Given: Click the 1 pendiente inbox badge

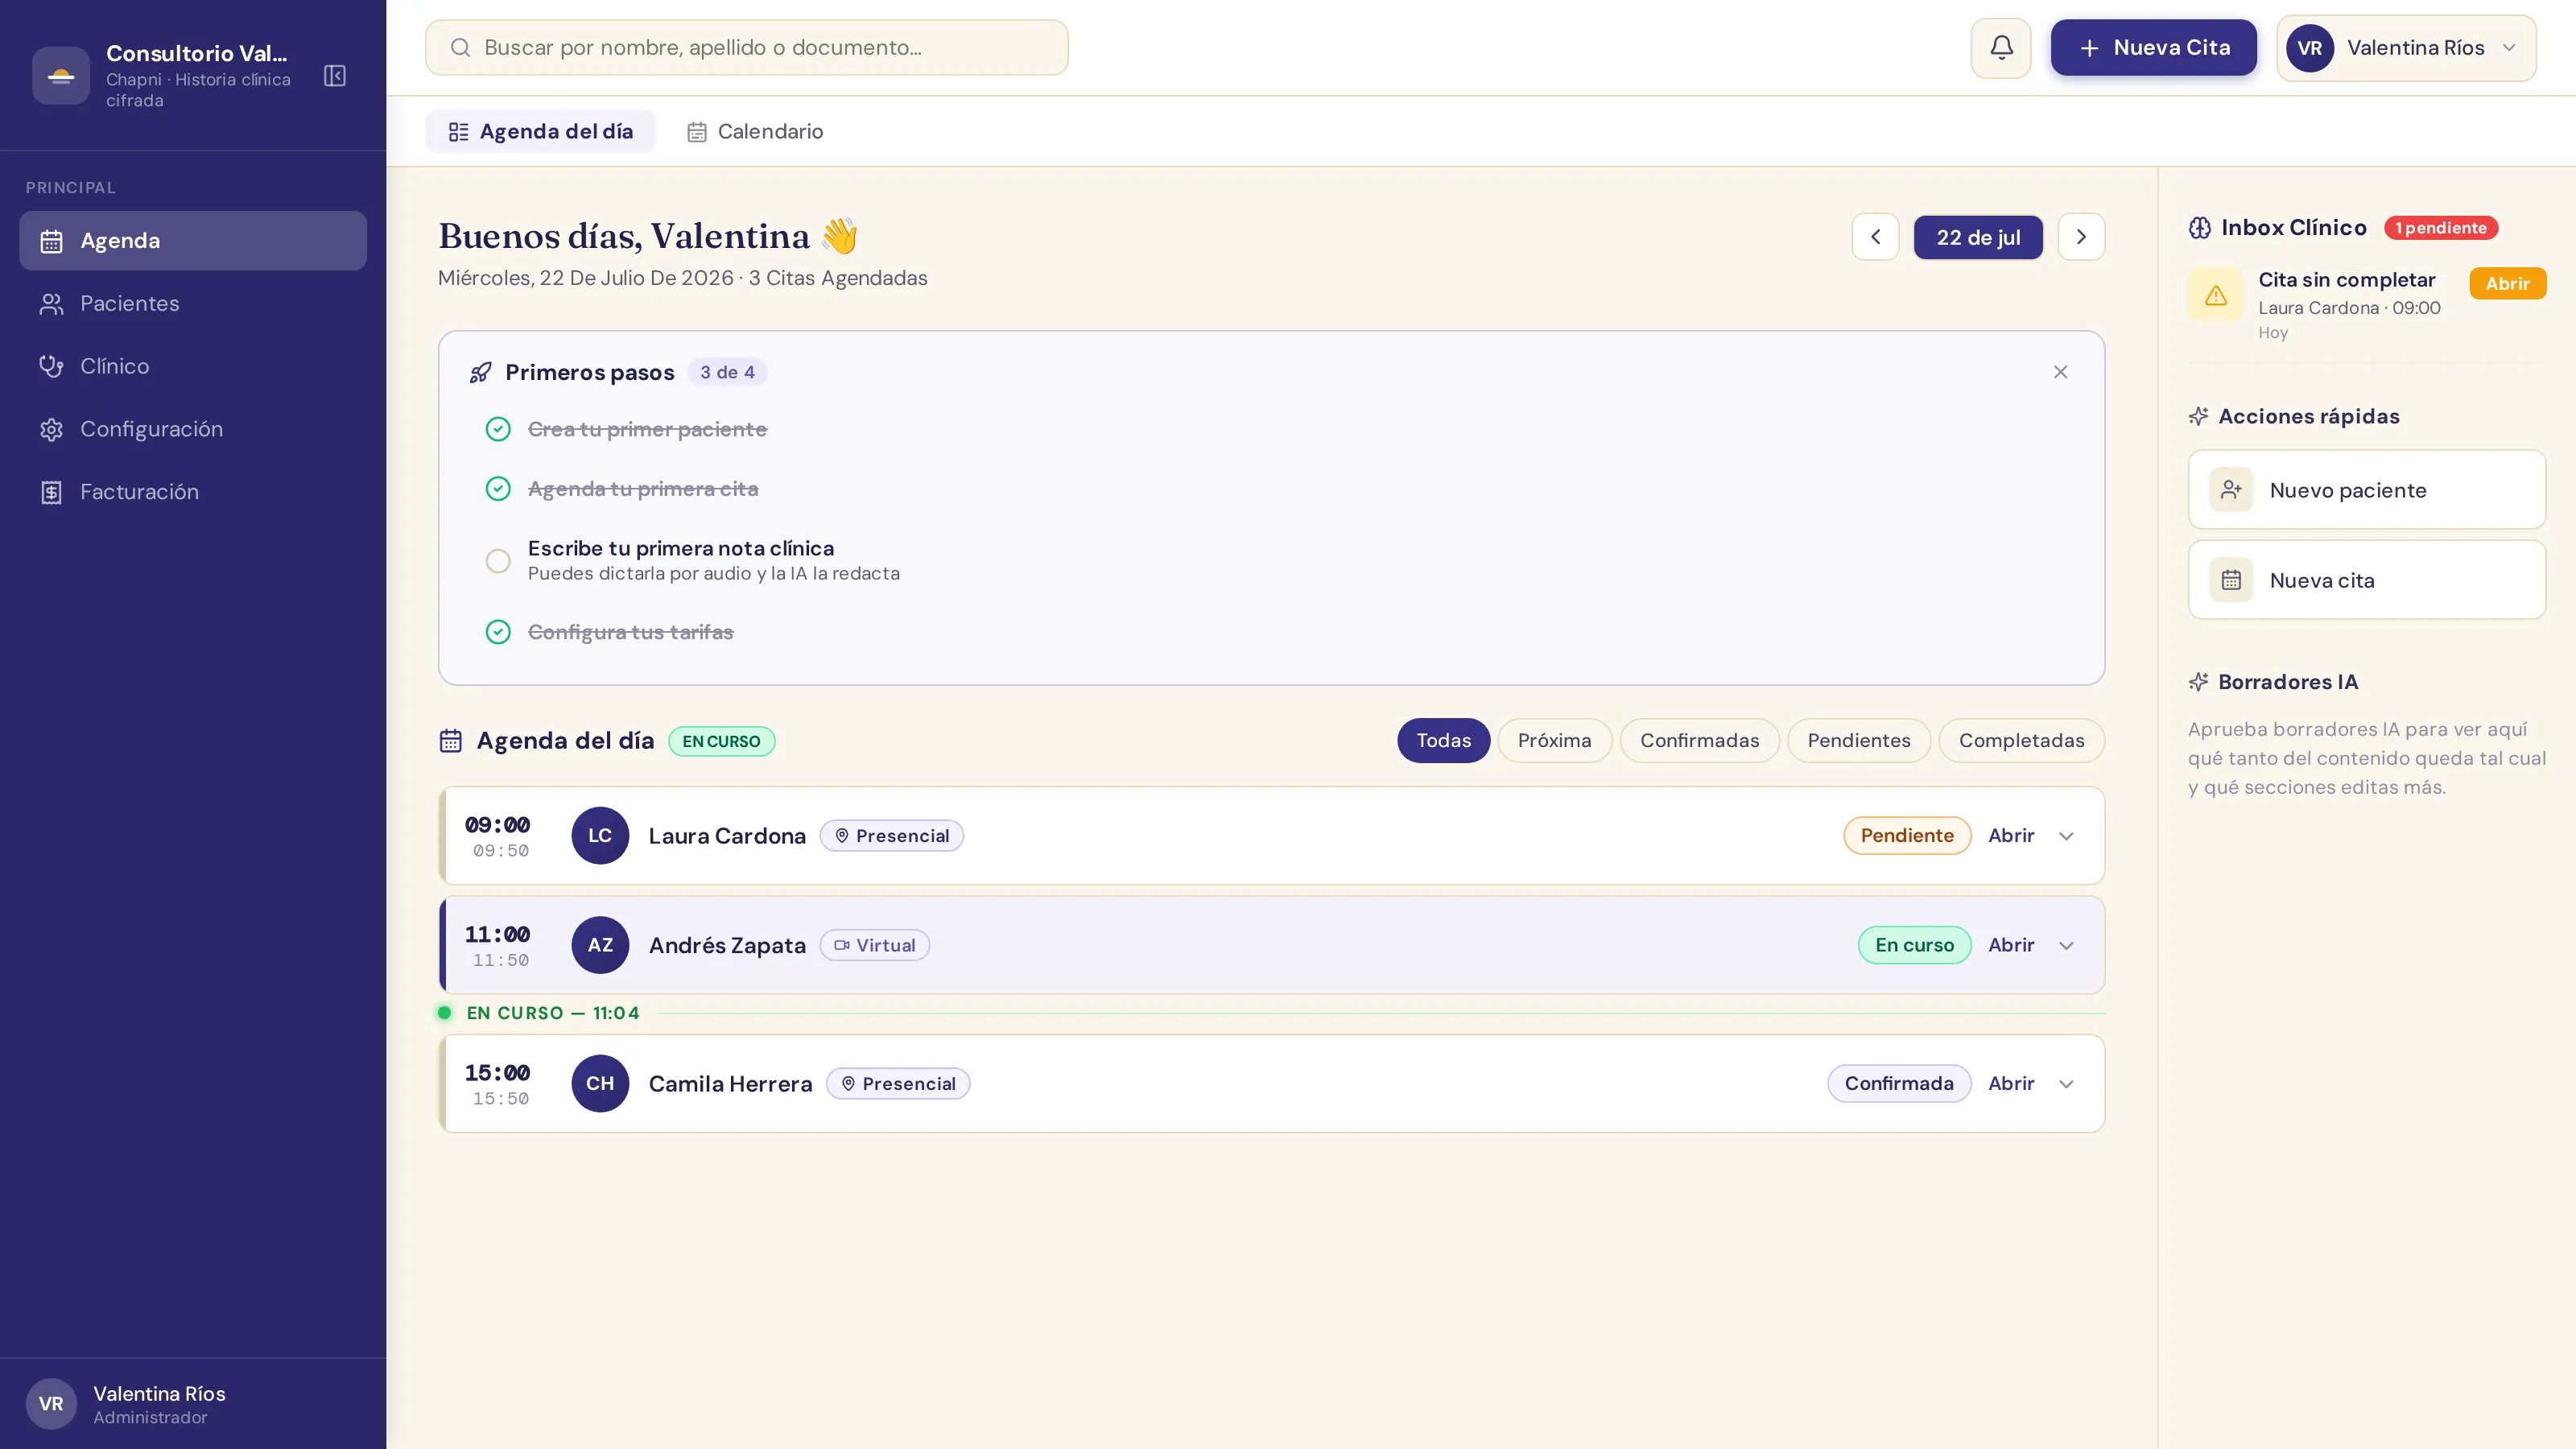Looking at the screenshot, I should click(x=2441, y=228).
